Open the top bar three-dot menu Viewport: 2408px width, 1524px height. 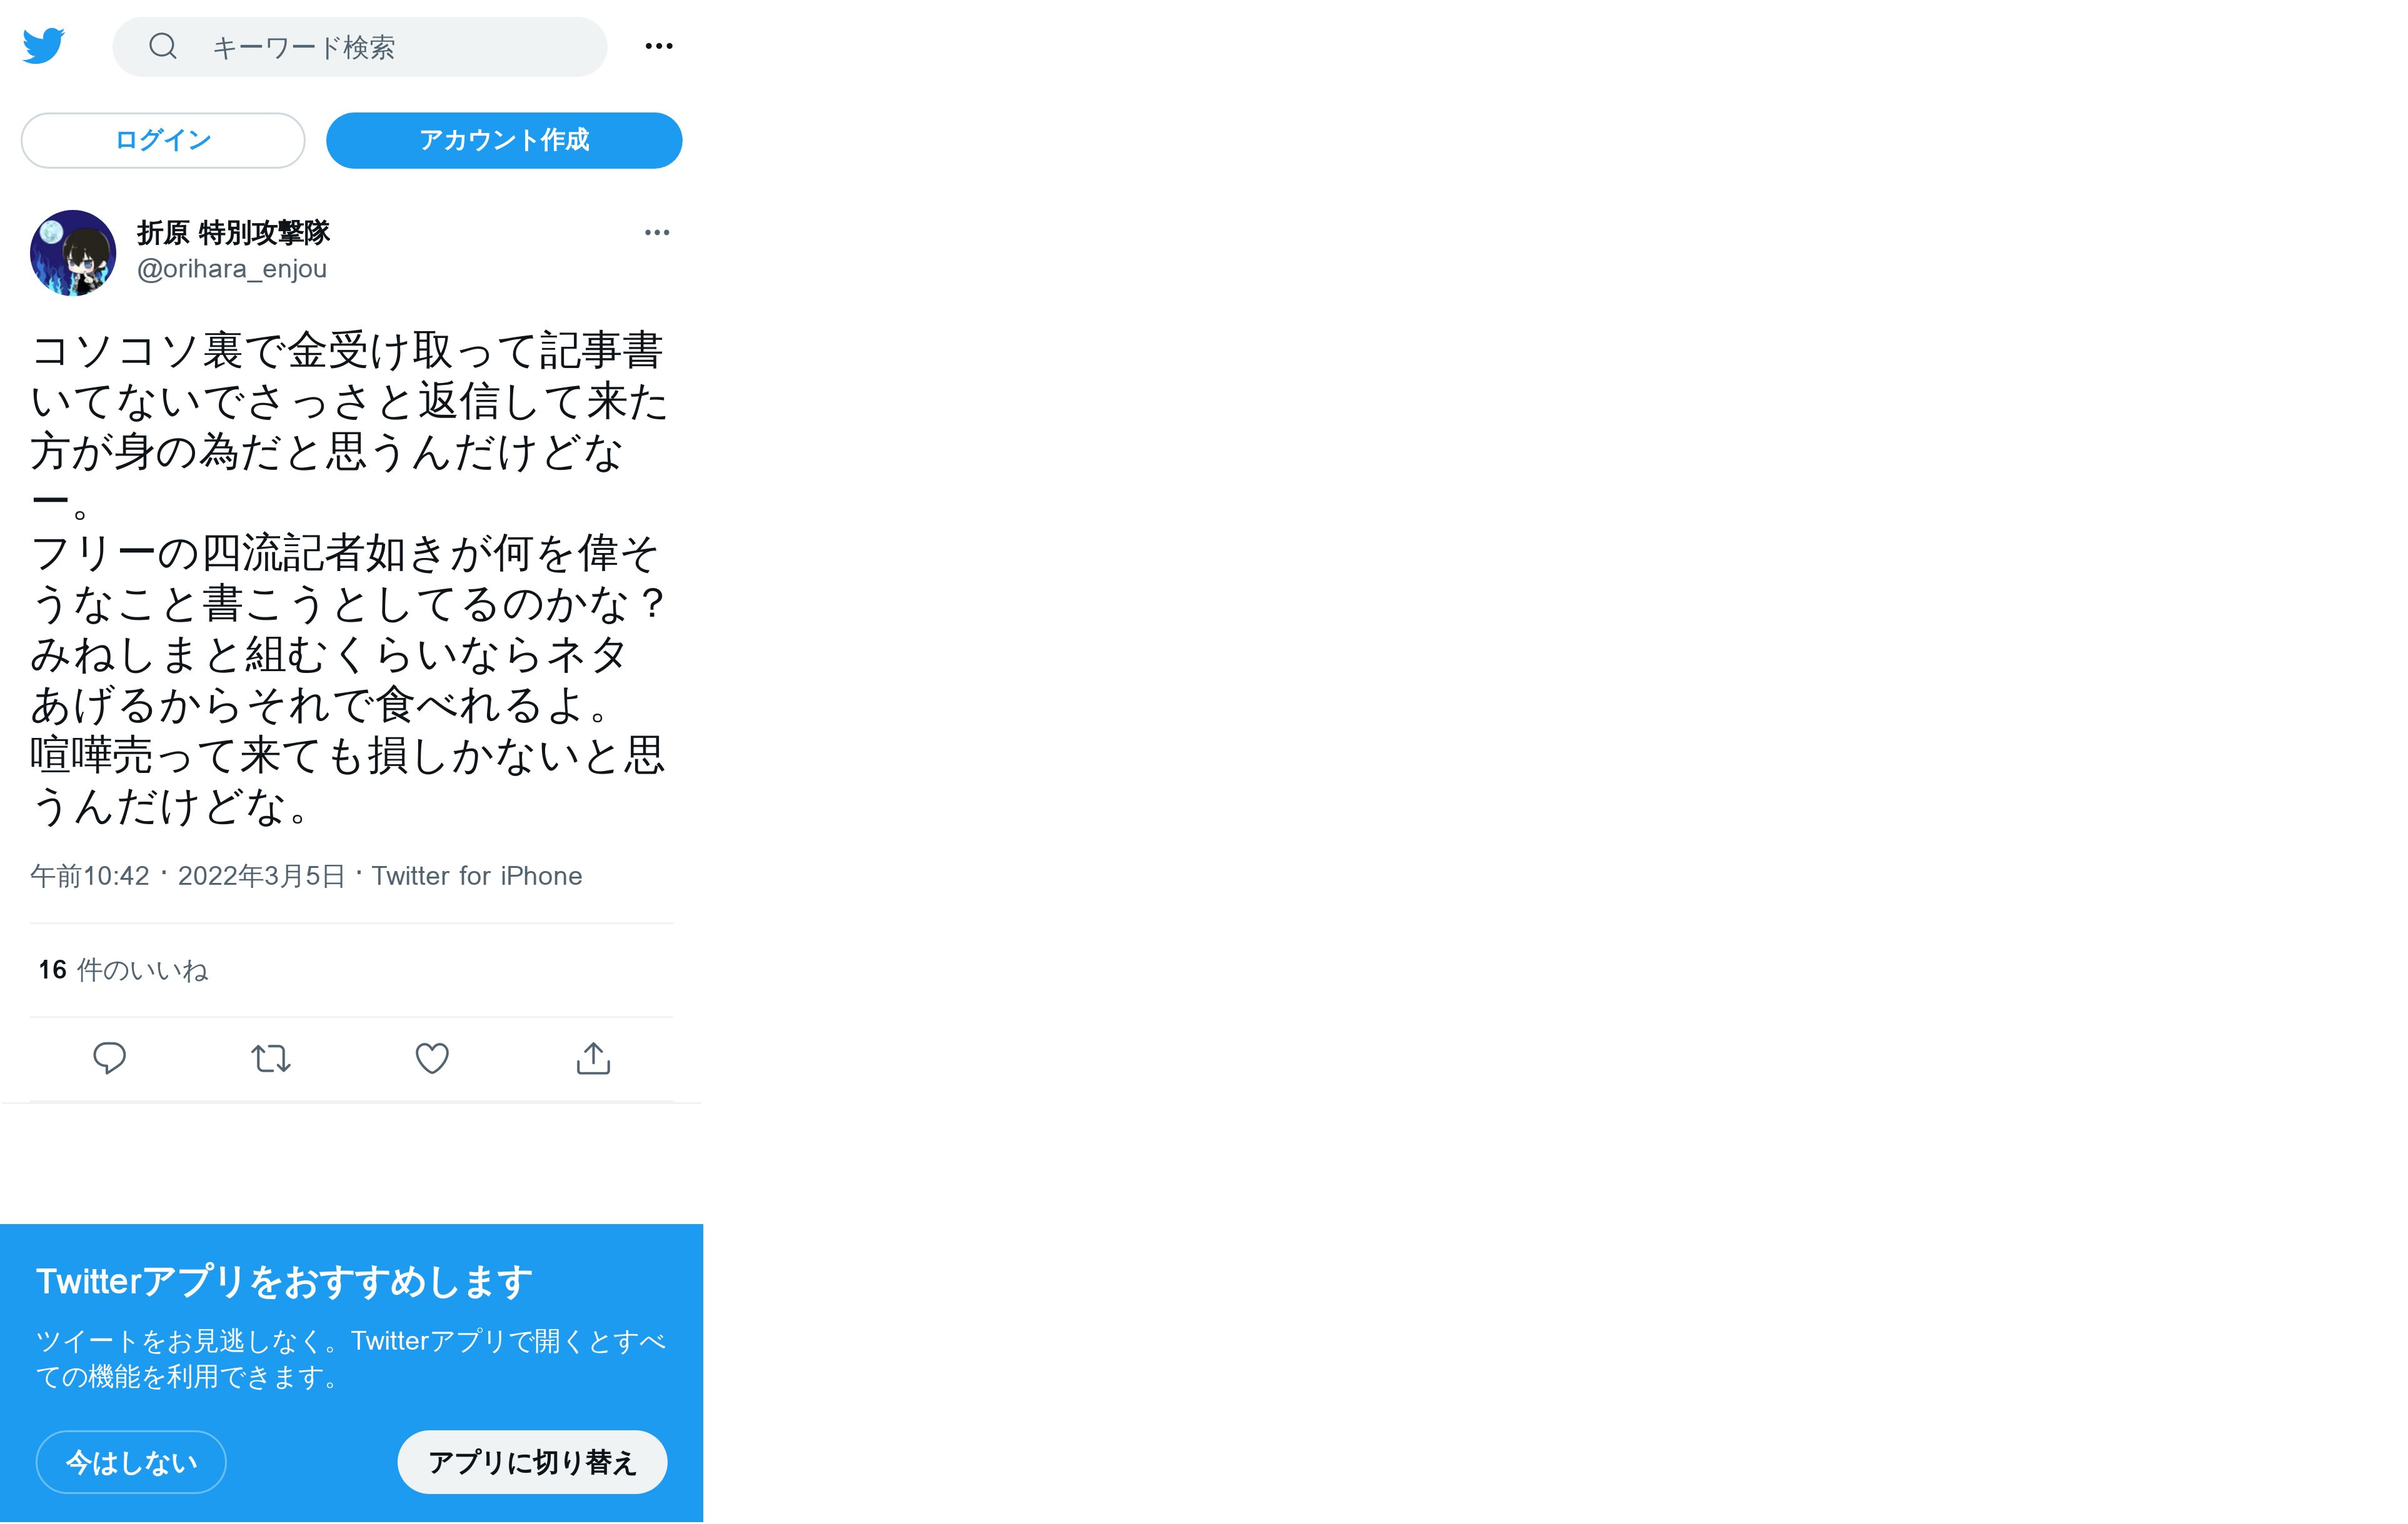coord(659,46)
